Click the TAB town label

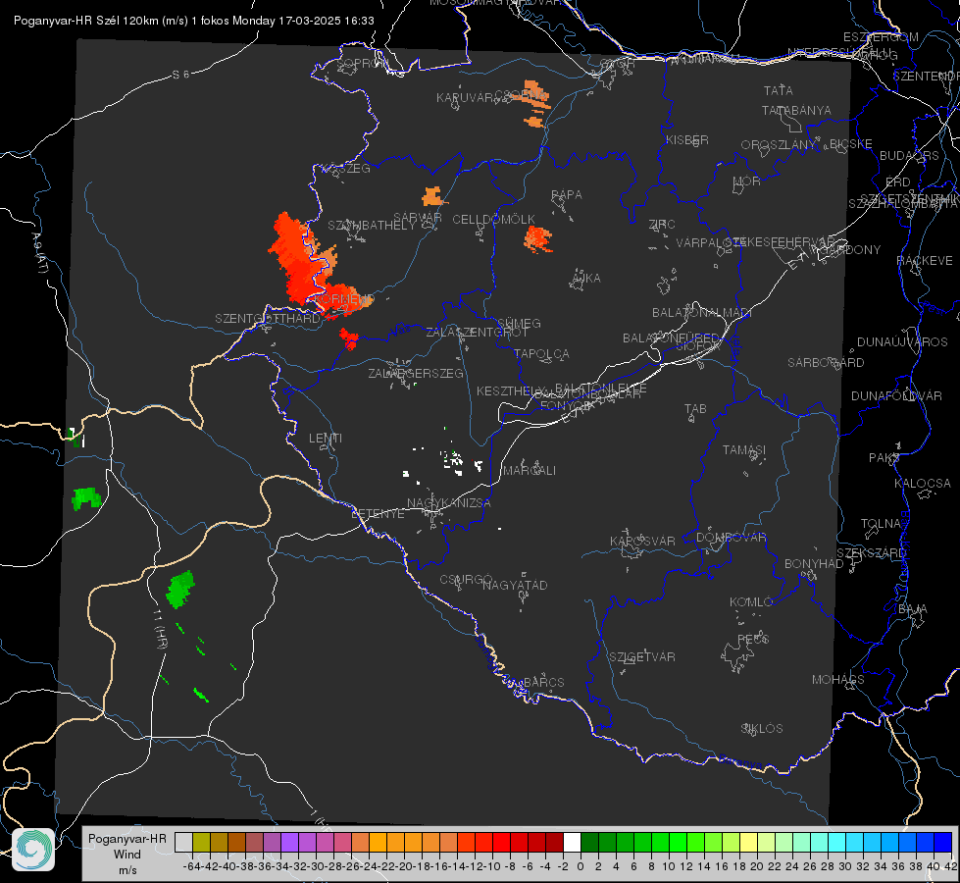pyautogui.click(x=695, y=409)
